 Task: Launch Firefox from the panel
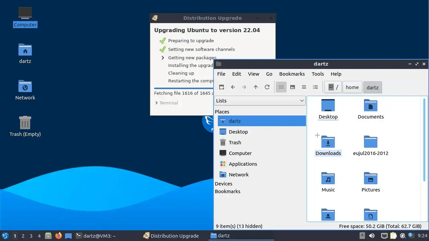pyautogui.click(x=58, y=236)
